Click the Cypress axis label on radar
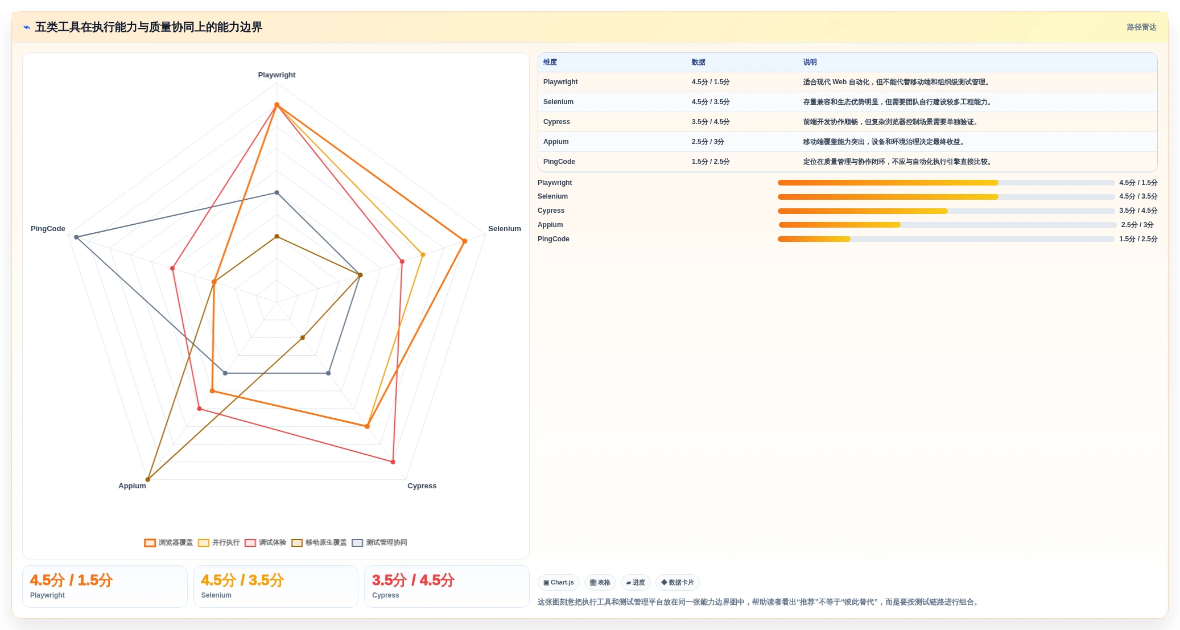Viewport: 1180px width, 630px height. [x=422, y=486]
